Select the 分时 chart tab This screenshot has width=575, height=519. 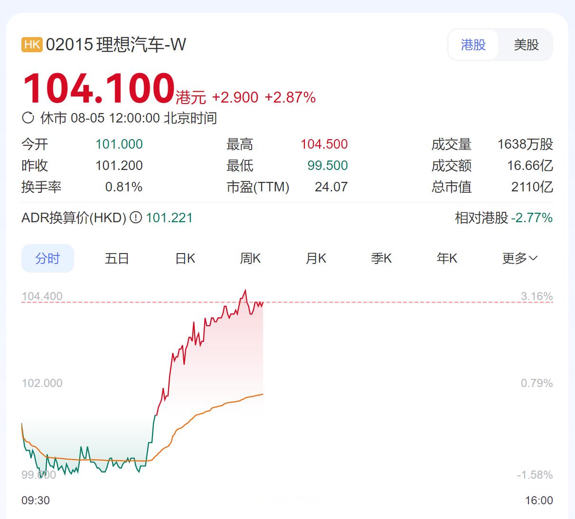click(47, 258)
